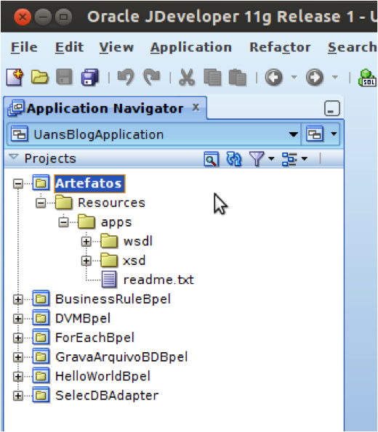
Task: Expand the DVMBpel project node
Action: (x=18, y=319)
